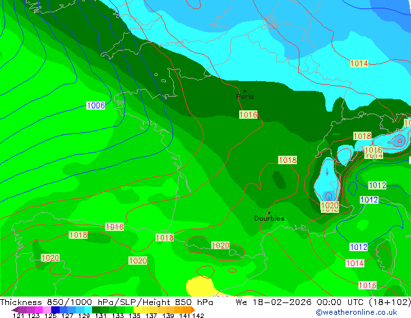Open the weatheronline.co.uk copyright link
The image size is (411, 318).
tap(357, 312)
